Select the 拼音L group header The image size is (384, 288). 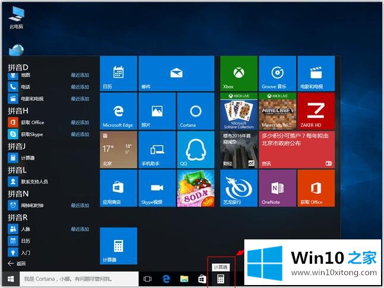[17, 170]
